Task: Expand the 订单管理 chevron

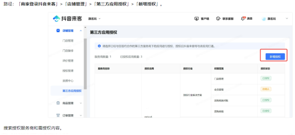Action: coord(81,115)
